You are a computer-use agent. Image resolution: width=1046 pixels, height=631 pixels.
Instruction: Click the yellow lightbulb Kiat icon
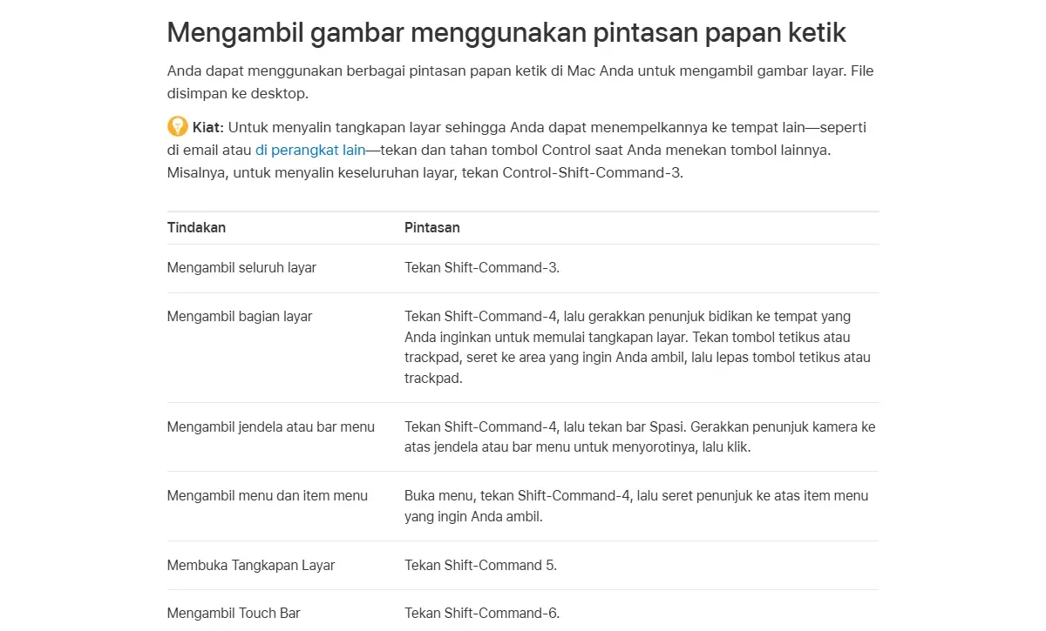(x=178, y=127)
